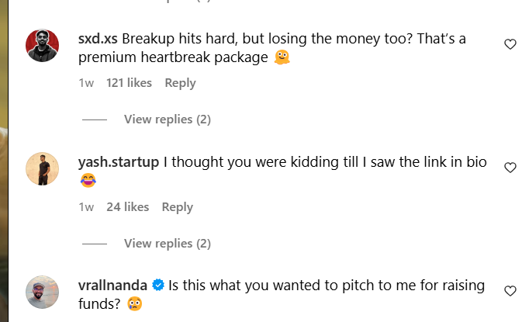The width and height of the screenshot is (522, 322).
Task: Like the vrallnanda comment with the heart
Action: pyautogui.click(x=510, y=291)
